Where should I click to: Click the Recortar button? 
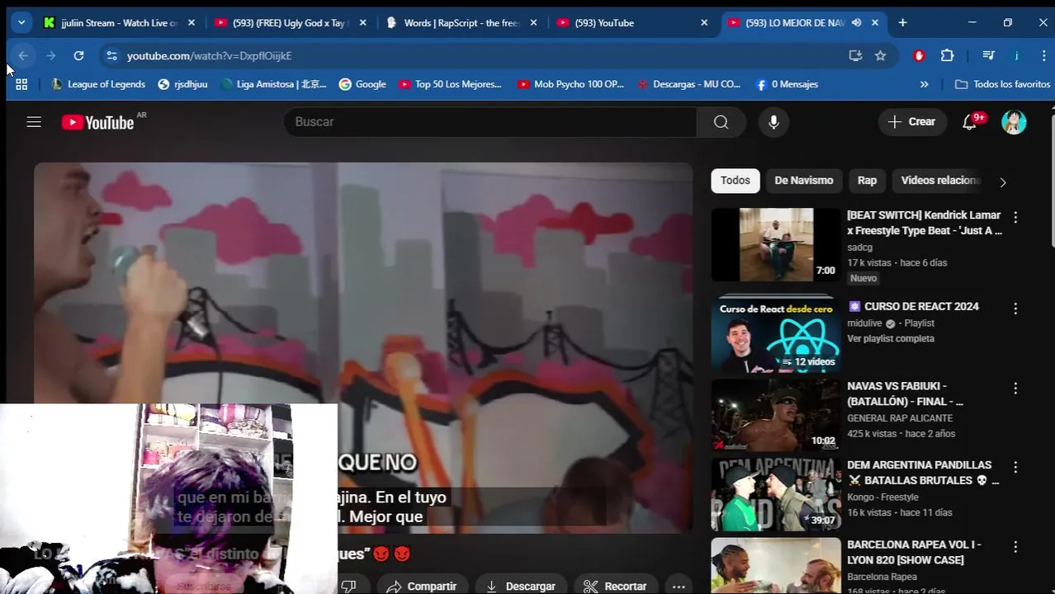point(616,586)
